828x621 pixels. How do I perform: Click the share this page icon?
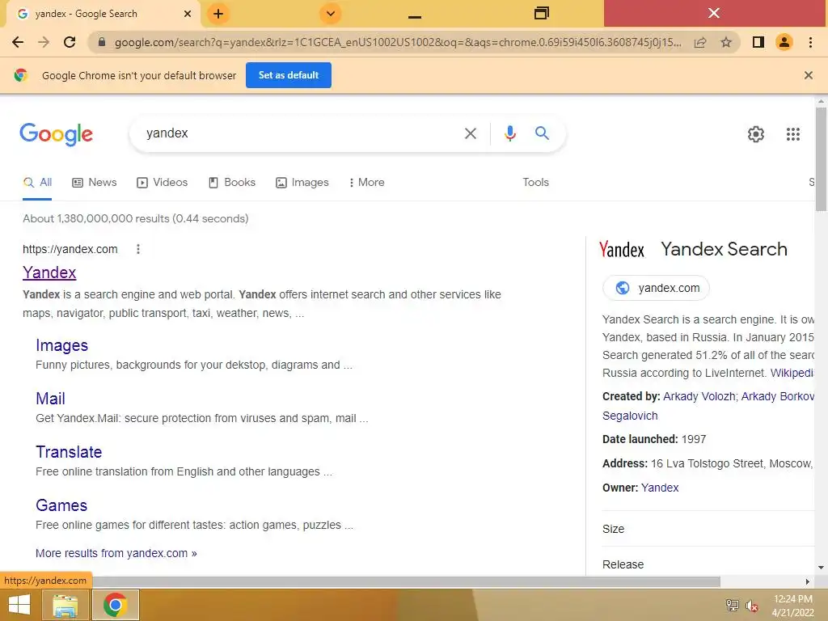[700, 42]
